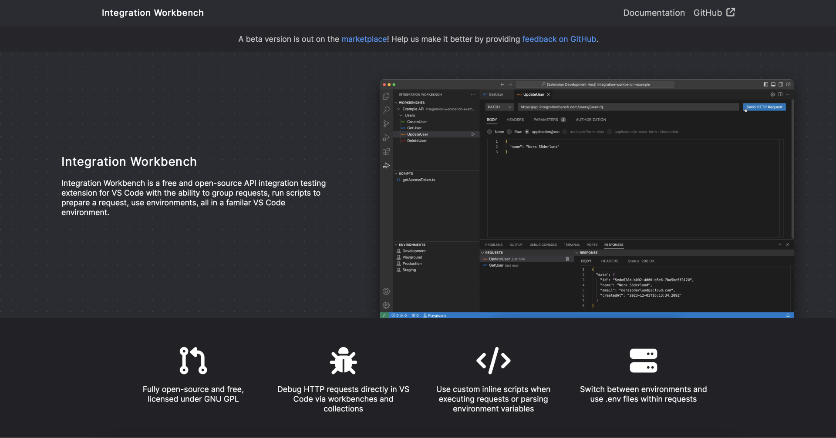Select the application/x-www-form-urlencoded radio button
The width and height of the screenshot is (836, 438).
pos(610,132)
